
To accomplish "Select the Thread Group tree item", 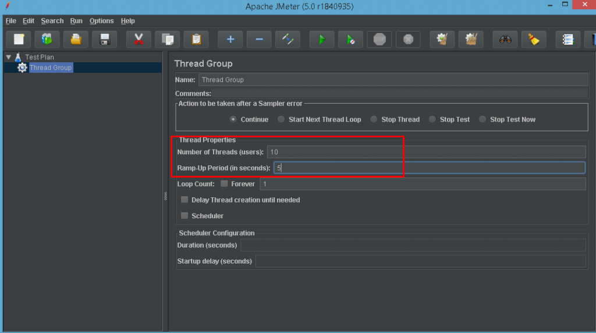I will tap(51, 68).
